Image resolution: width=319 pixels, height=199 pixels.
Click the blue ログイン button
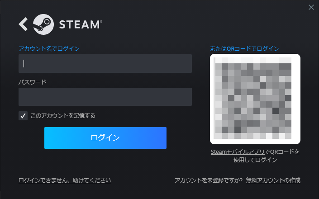(x=105, y=138)
